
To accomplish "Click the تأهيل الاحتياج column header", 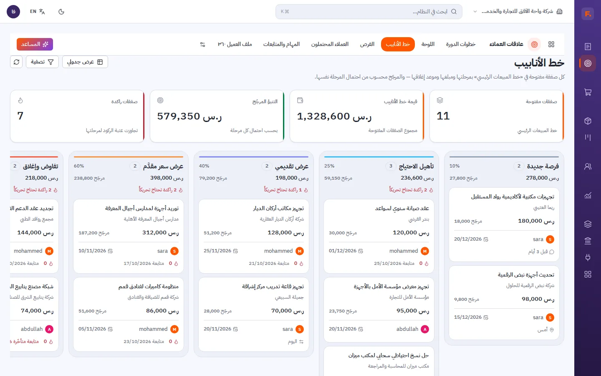I will [416, 166].
